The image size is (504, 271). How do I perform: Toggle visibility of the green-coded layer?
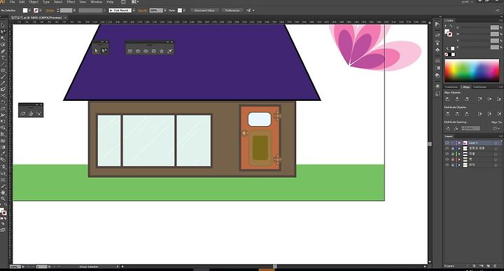pos(447,153)
